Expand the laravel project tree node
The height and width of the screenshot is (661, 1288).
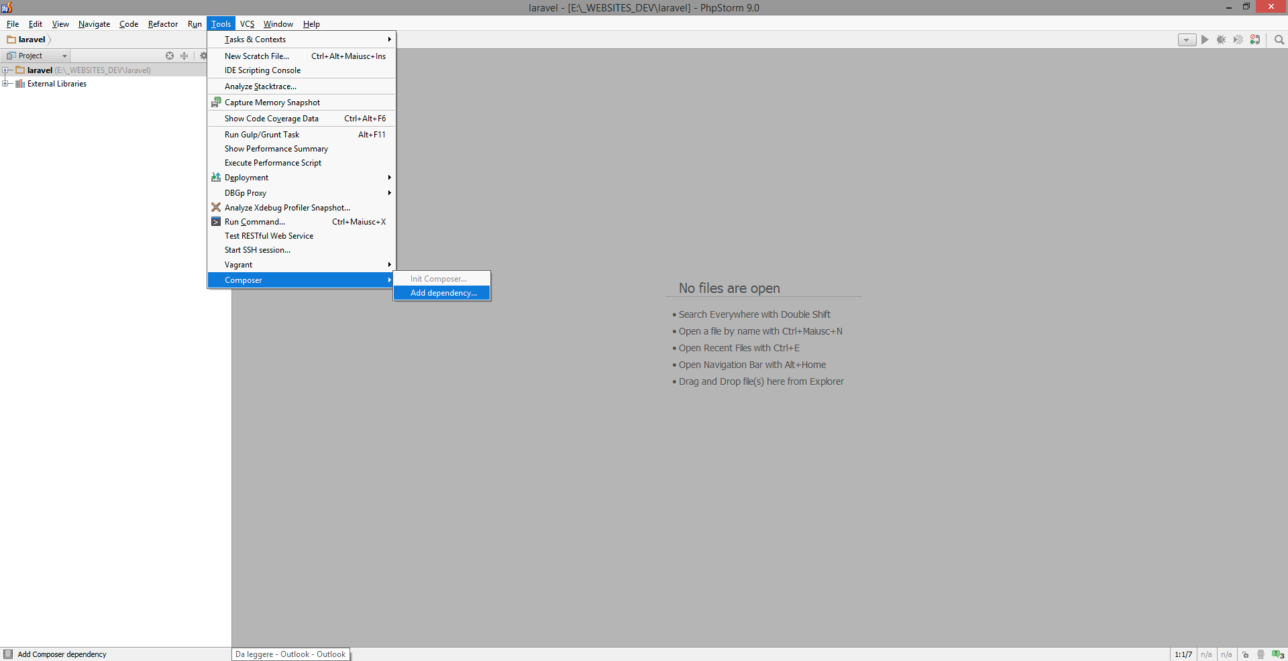pyautogui.click(x=5, y=70)
